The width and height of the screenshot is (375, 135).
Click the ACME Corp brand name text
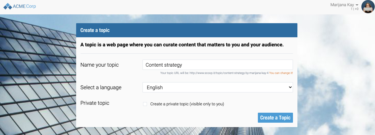[x=24, y=6]
